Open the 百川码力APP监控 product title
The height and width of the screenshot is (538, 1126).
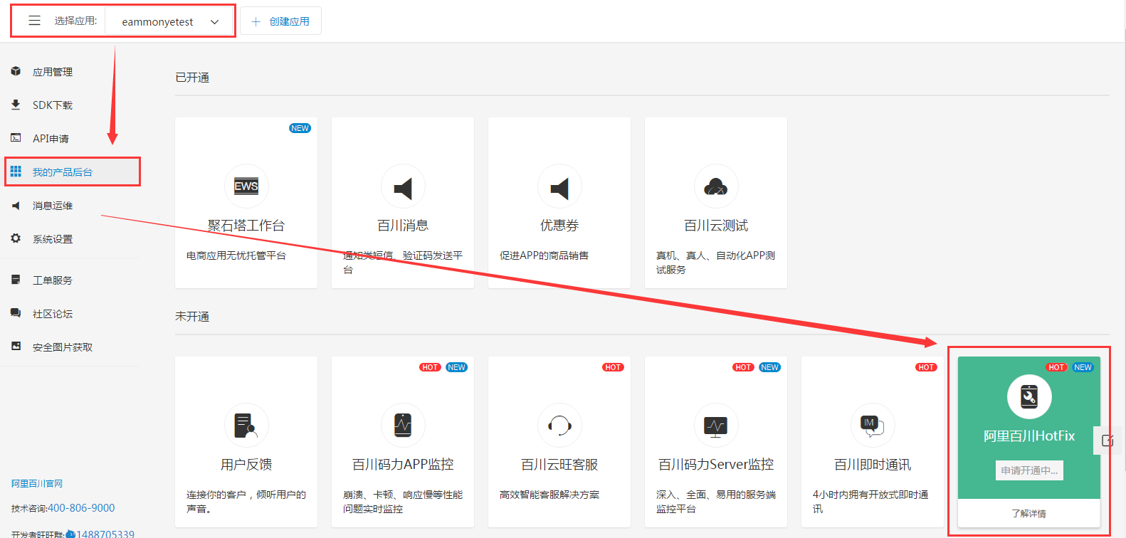pyautogui.click(x=403, y=465)
